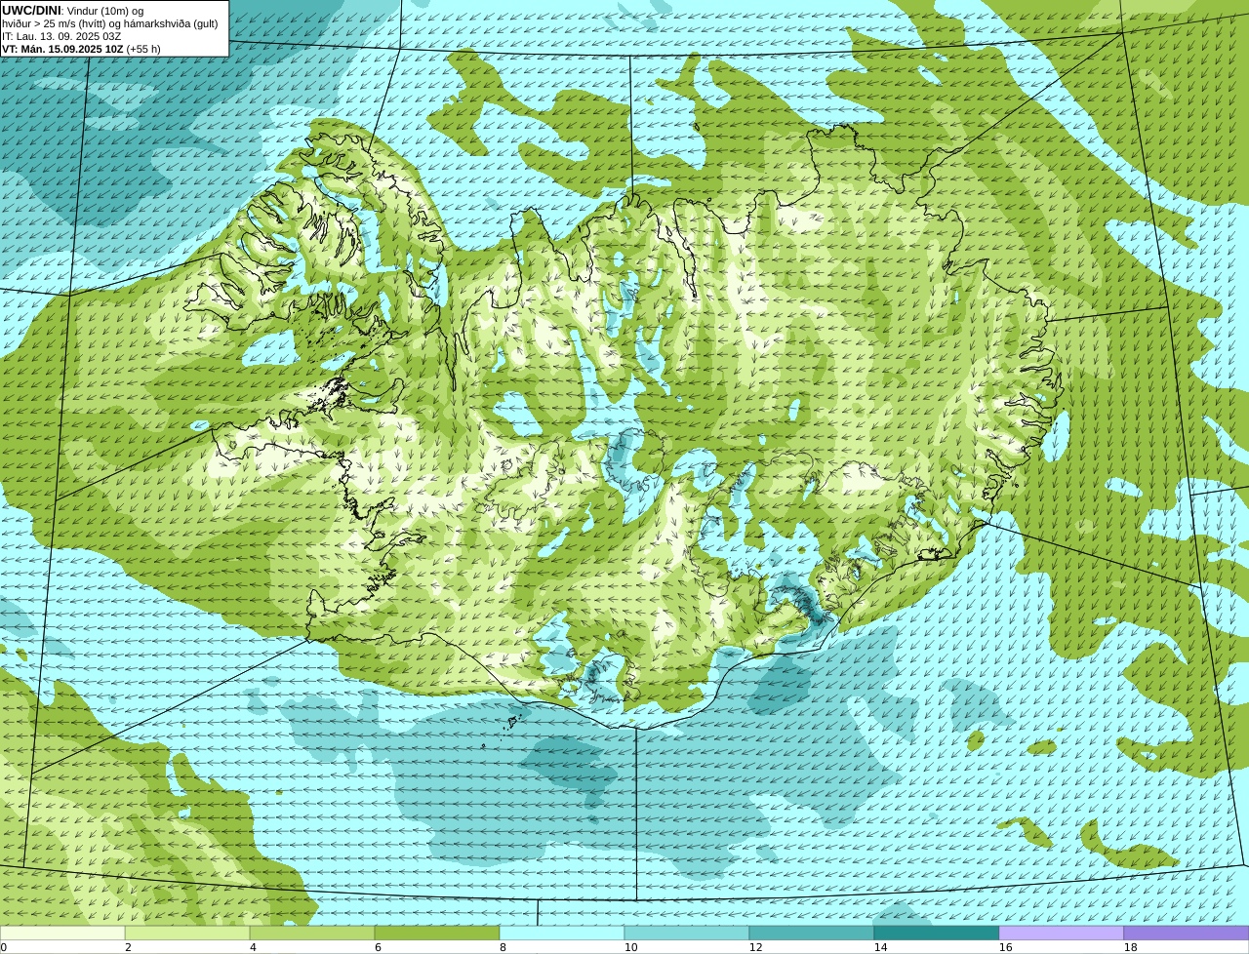
Task: Click the "10" value on the wind scale
Action: [630, 947]
